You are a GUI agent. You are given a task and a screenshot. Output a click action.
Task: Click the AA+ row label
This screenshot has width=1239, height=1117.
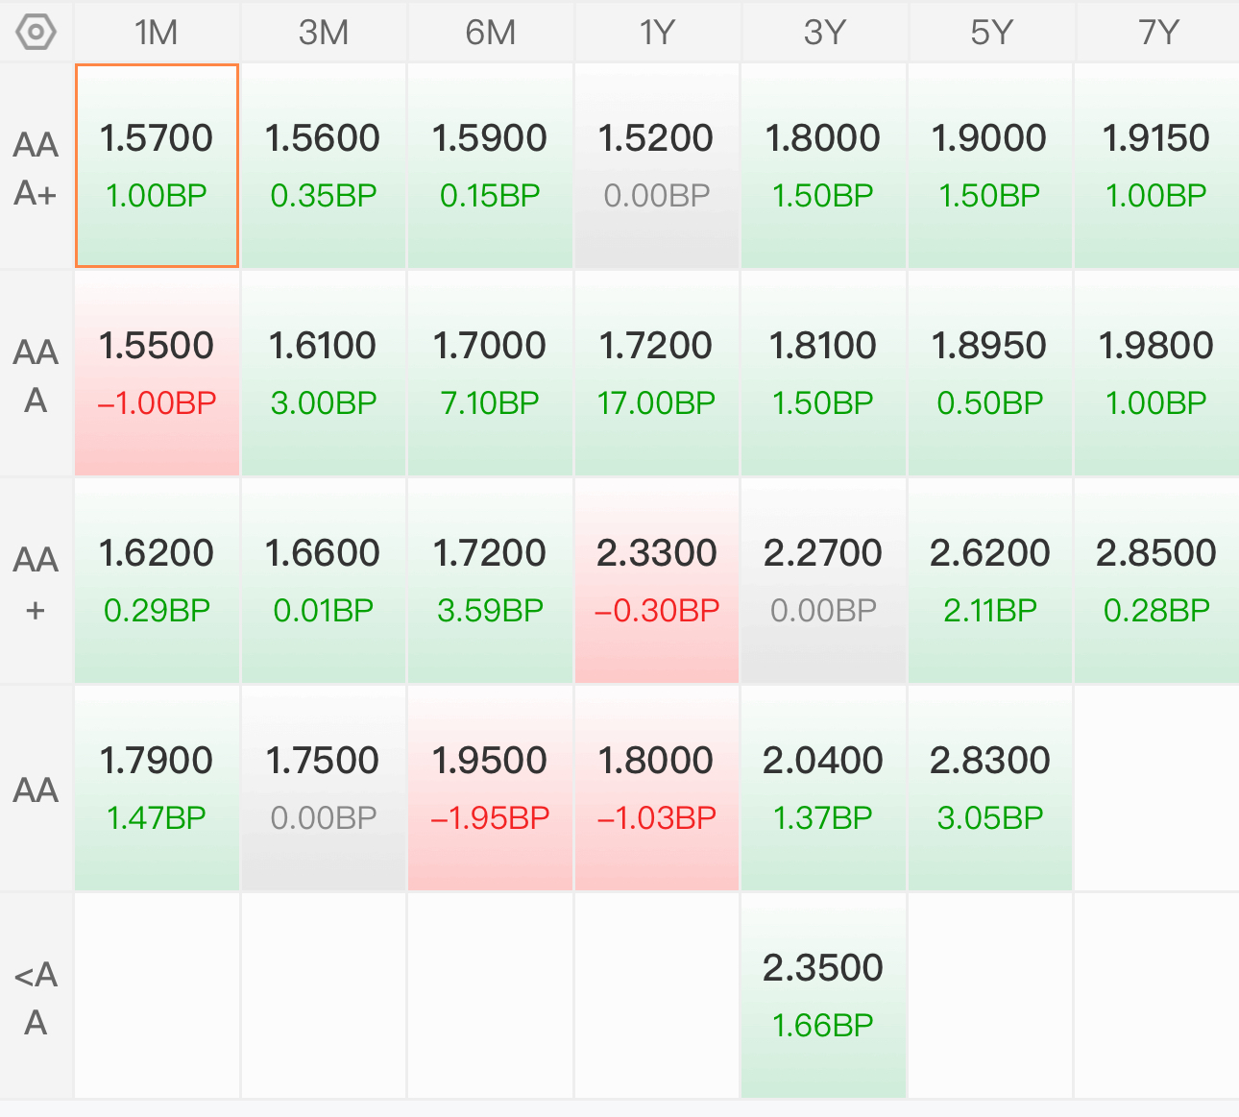pyautogui.click(x=36, y=582)
